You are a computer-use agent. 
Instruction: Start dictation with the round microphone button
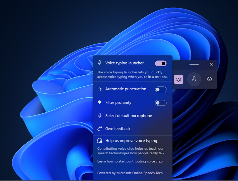(x=194, y=79)
